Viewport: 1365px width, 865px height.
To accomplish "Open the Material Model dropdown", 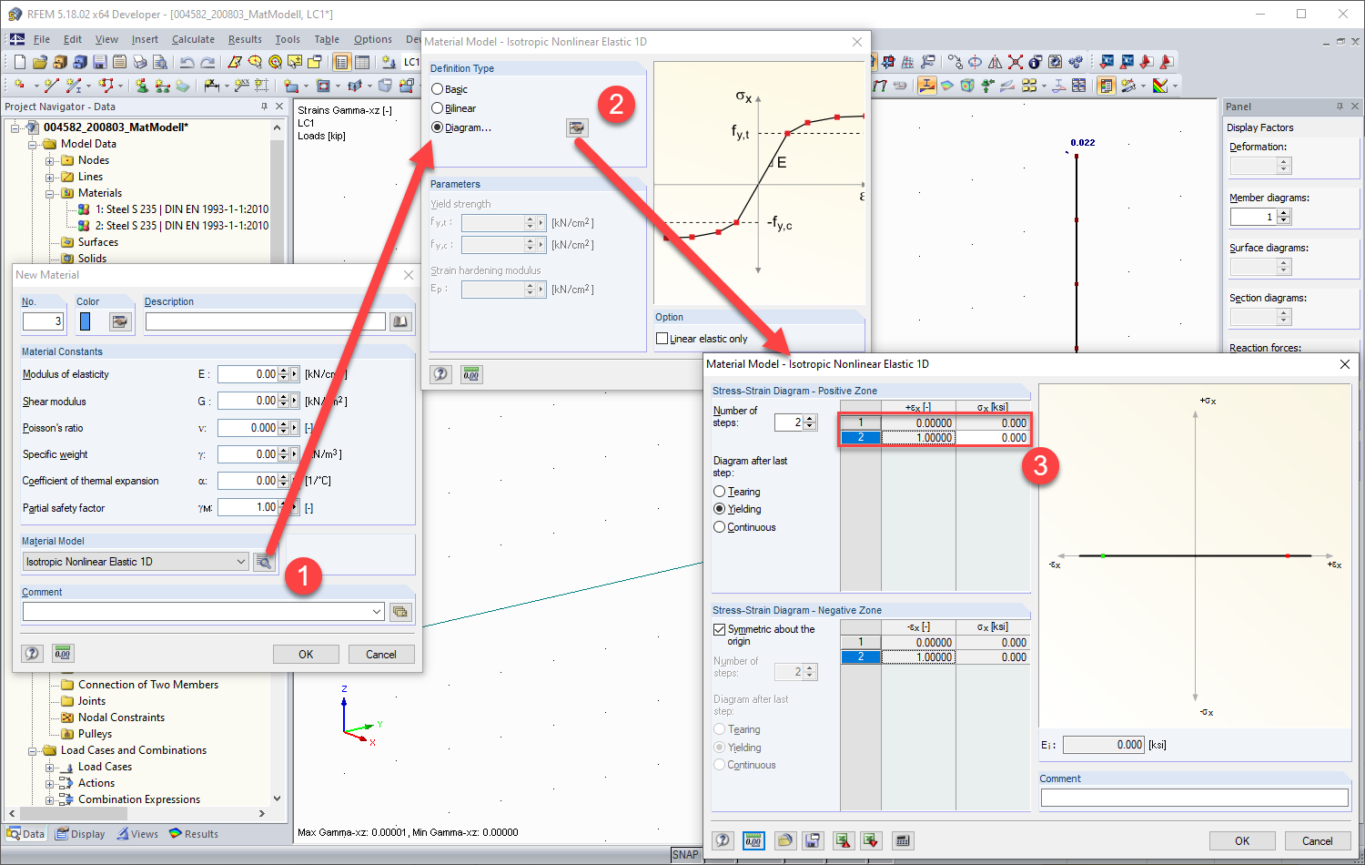I will click(x=240, y=561).
